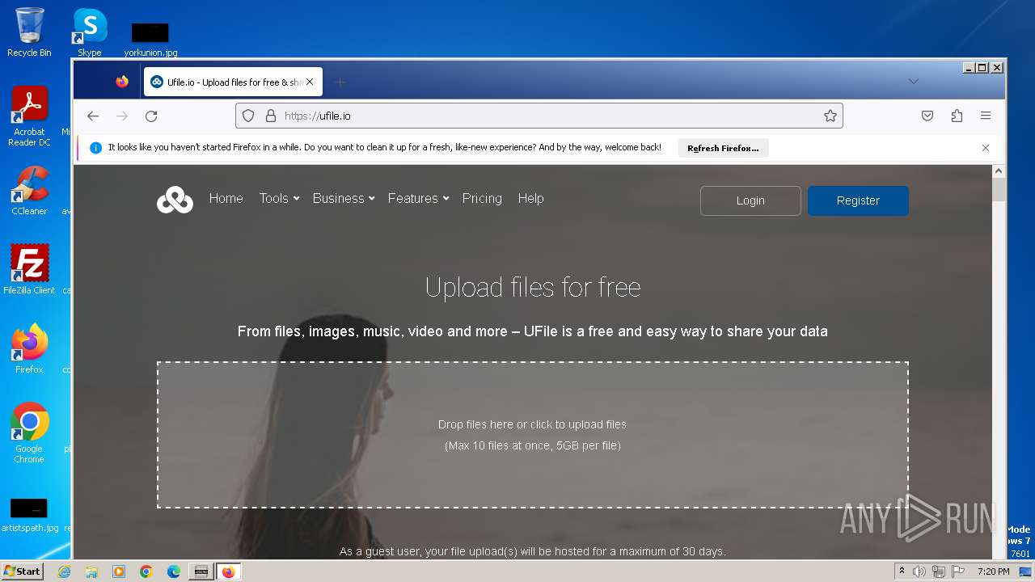The height and width of the screenshot is (582, 1035).
Task: Click the Firefox back arrow
Action: click(93, 116)
